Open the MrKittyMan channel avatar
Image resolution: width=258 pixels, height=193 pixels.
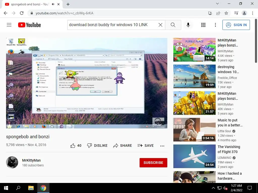[12, 162]
